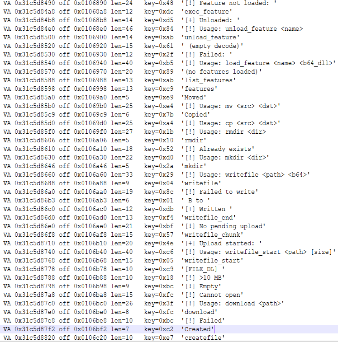Click the 'features' string with key=0xc9
Image resolution: width=338 pixels, height=342 pixels.
(199, 89)
